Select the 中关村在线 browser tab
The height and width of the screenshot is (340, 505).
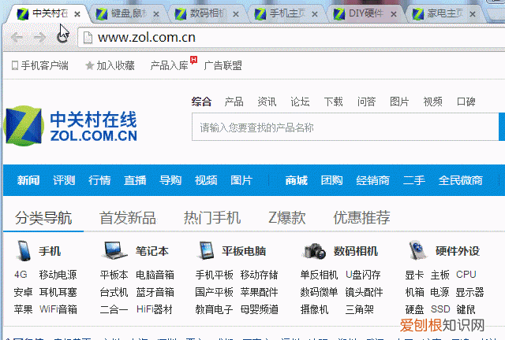[x=48, y=14]
